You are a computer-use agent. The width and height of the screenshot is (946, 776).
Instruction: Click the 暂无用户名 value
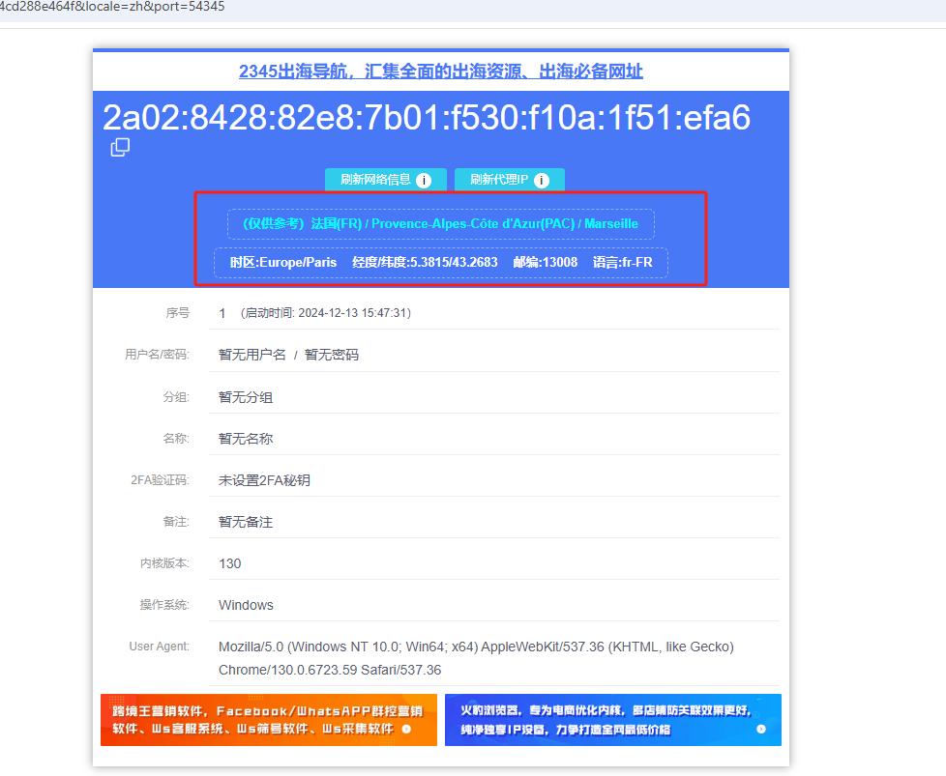pos(252,355)
